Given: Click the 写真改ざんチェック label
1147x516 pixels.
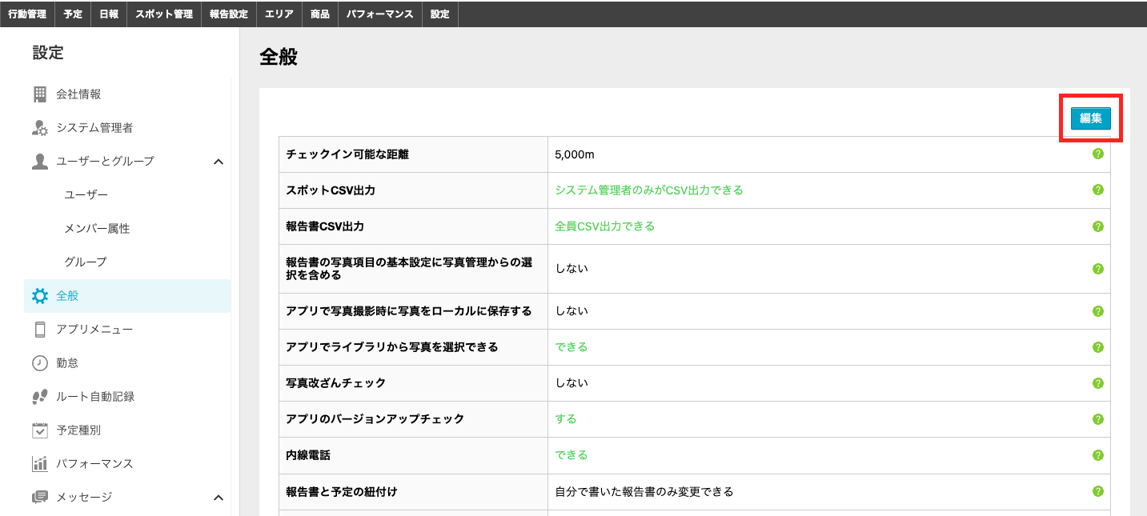Looking at the screenshot, I should pos(335,383).
